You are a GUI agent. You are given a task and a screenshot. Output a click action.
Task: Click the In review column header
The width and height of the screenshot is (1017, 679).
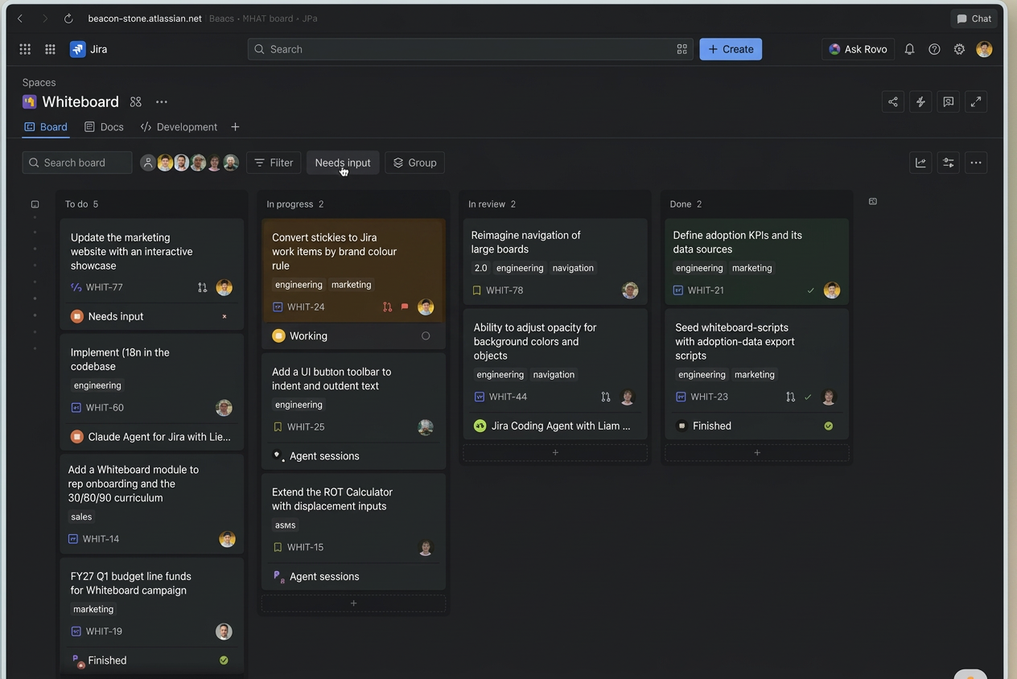click(492, 204)
